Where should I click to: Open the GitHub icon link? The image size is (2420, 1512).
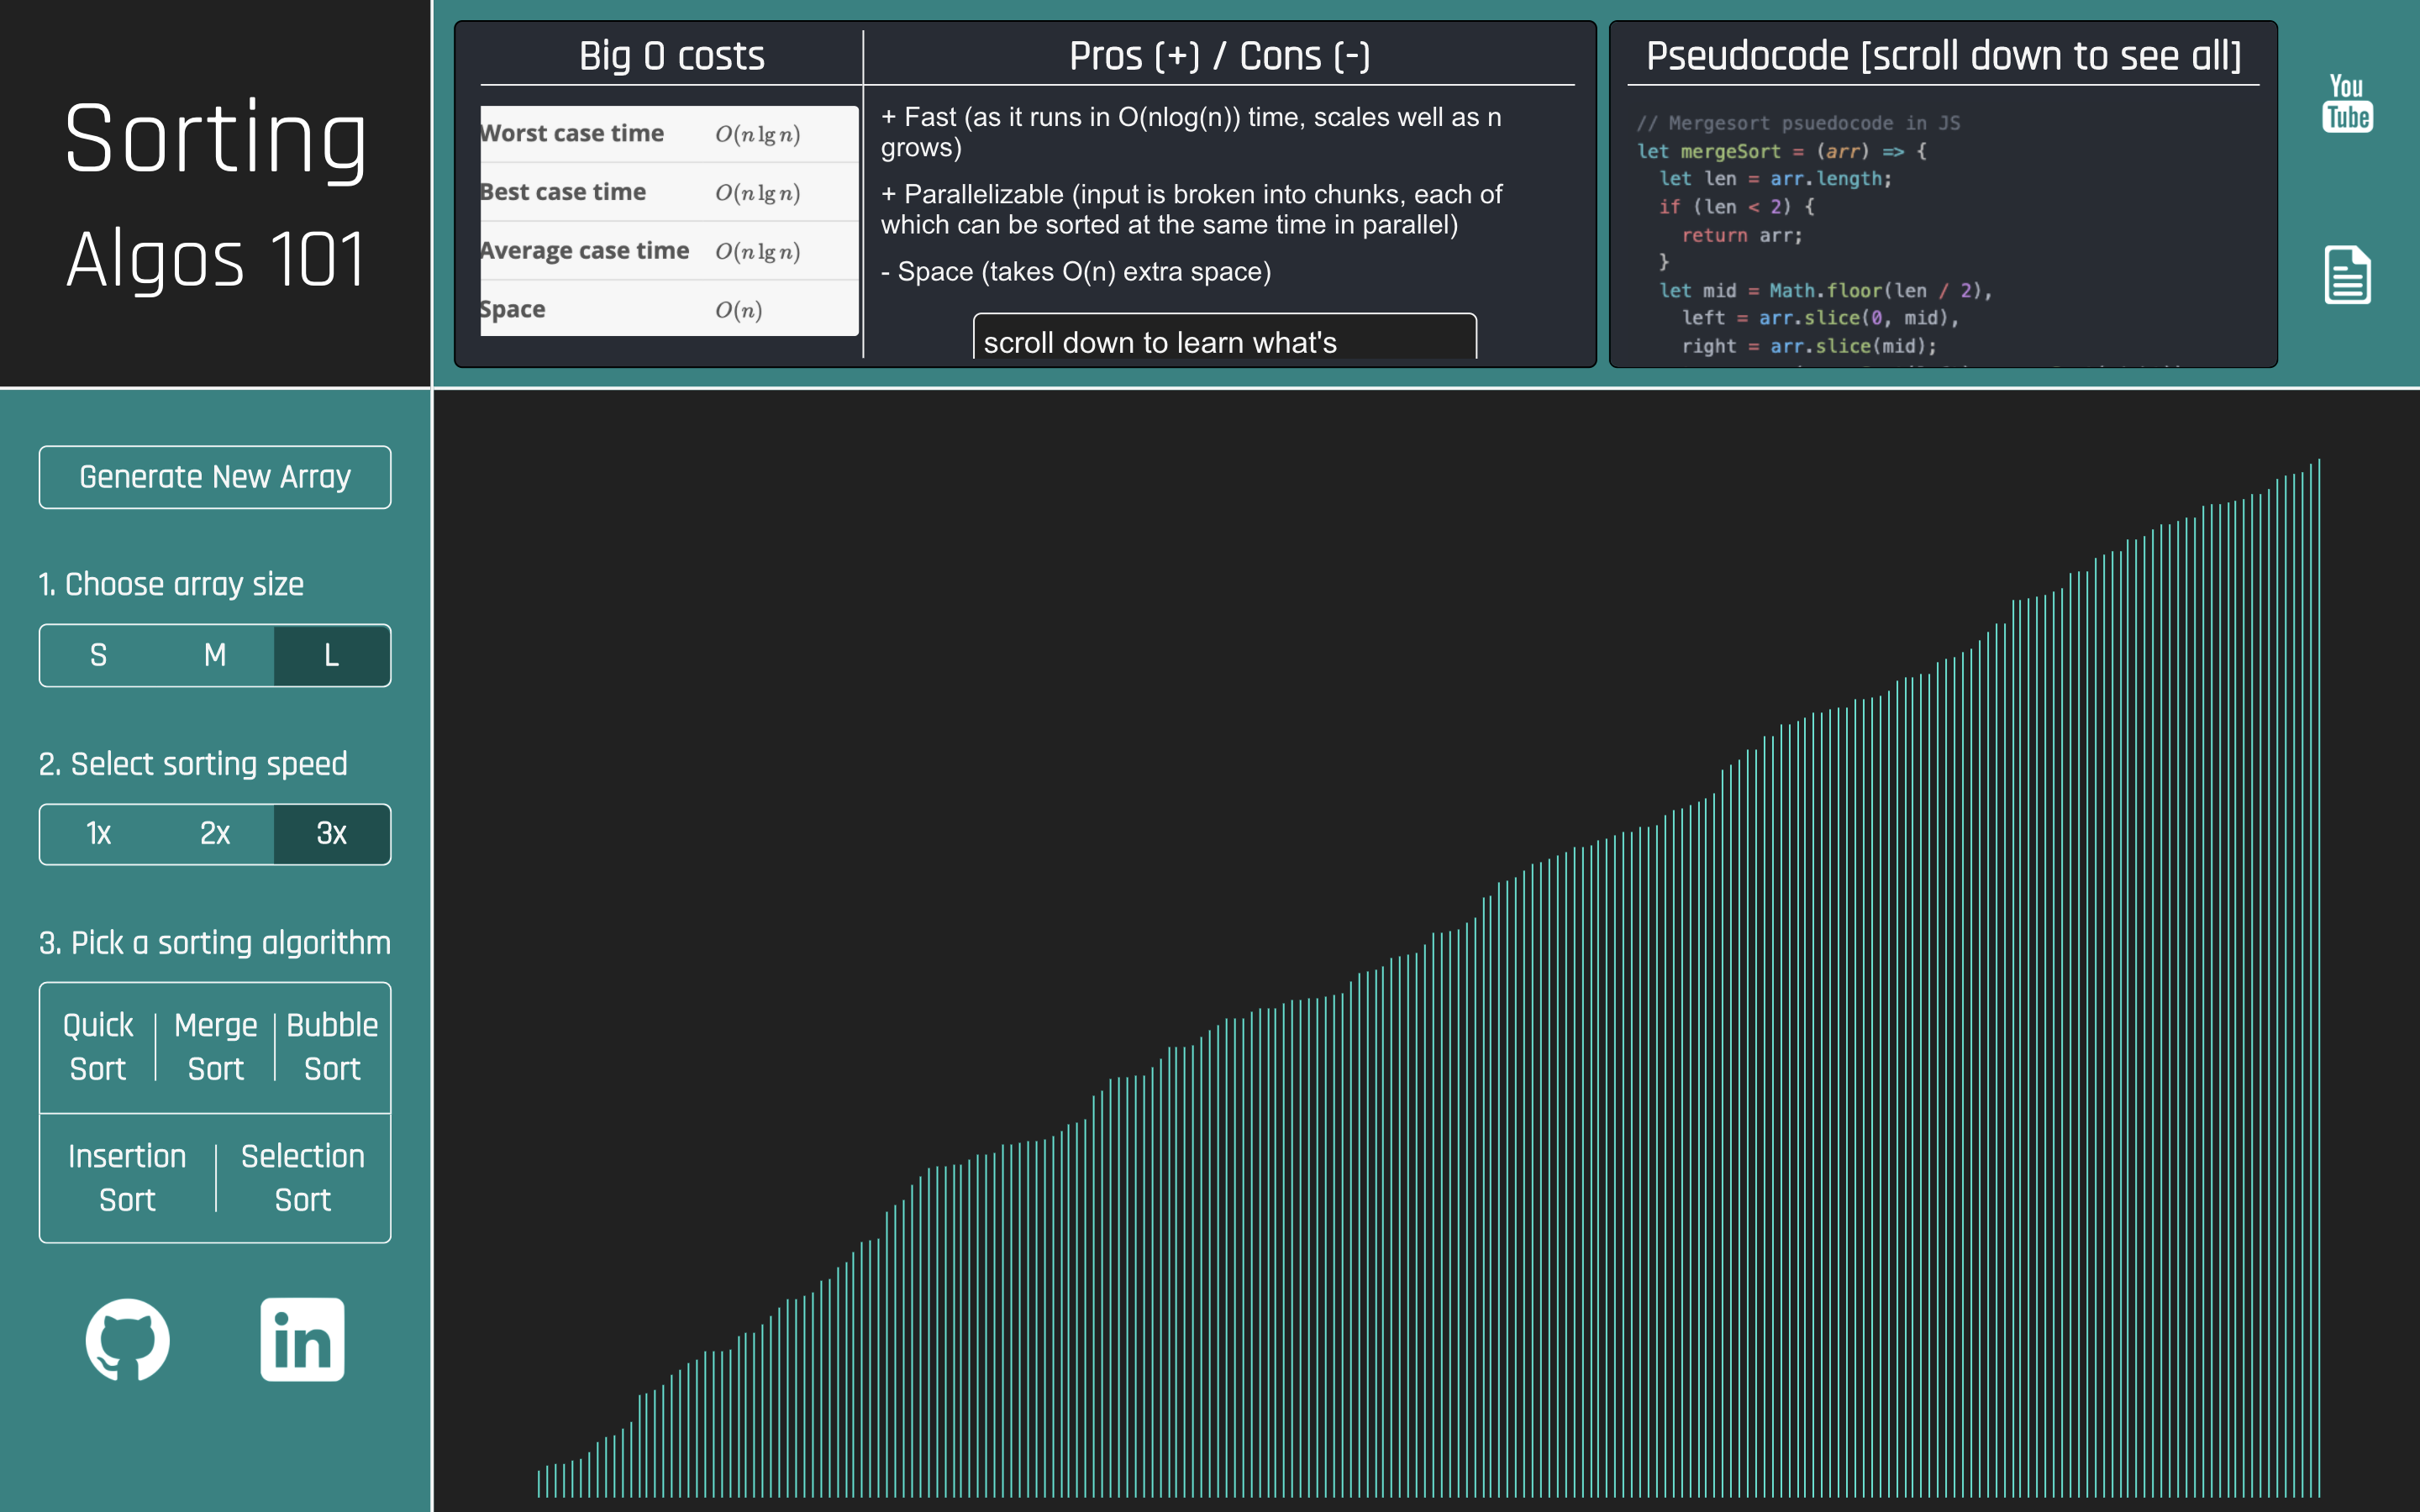(127, 1339)
